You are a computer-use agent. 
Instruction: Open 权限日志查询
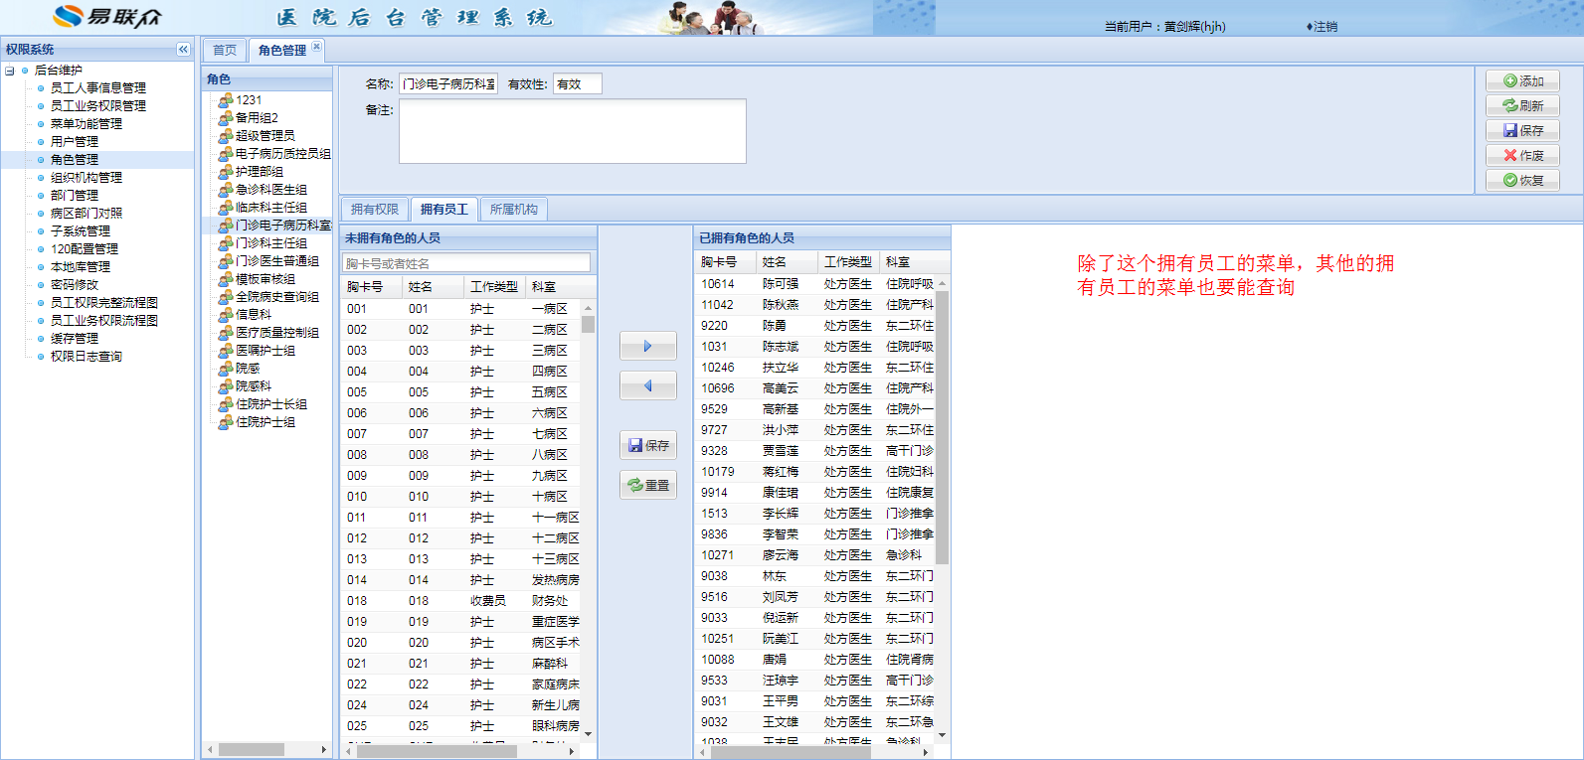[x=87, y=357]
